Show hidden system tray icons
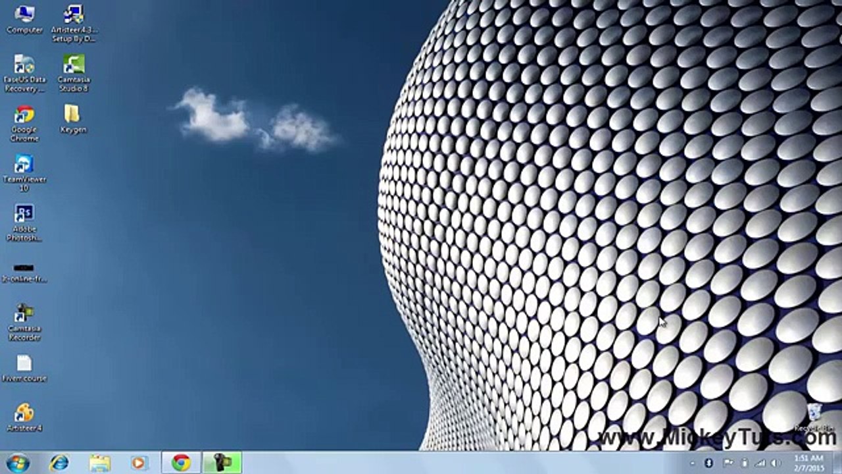Image resolution: width=842 pixels, height=474 pixels. tap(692, 463)
